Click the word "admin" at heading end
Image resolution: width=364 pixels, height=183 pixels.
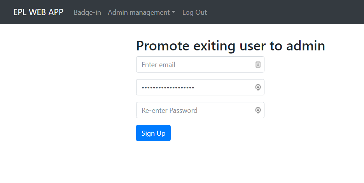306,46
